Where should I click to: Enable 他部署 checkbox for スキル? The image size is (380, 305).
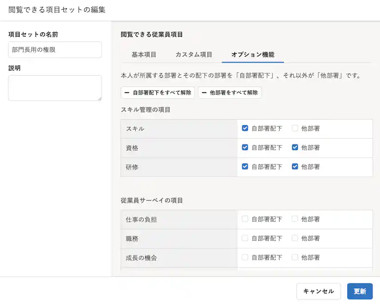(x=294, y=128)
